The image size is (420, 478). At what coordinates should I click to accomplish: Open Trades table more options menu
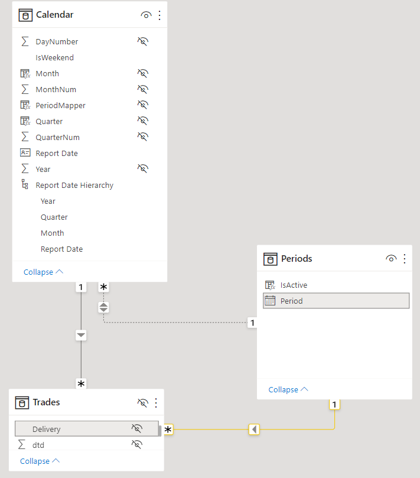[156, 403]
